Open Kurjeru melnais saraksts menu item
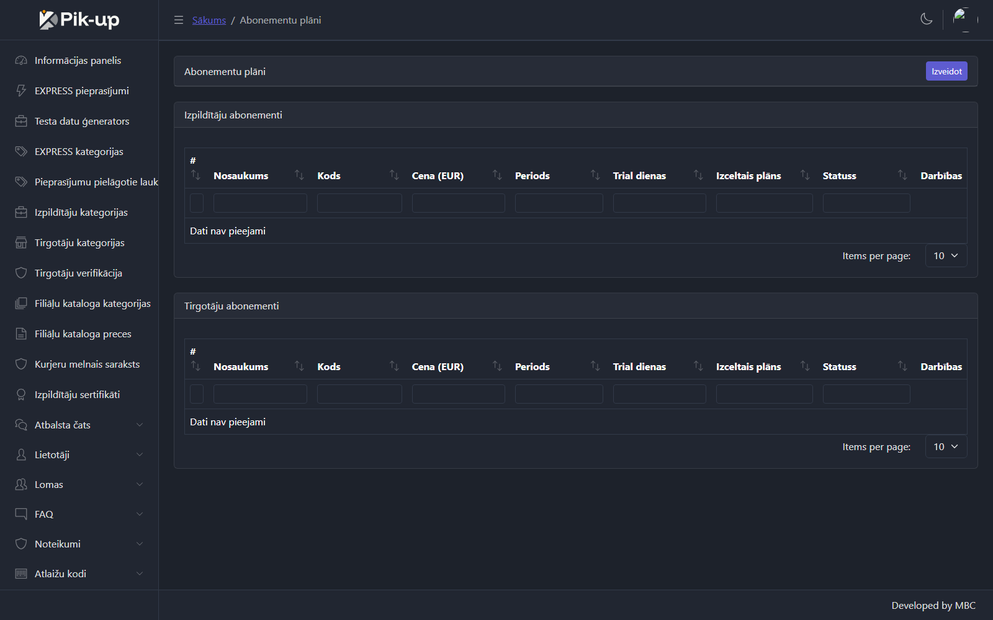Viewport: 993px width, 620px height. coord(79,364)
